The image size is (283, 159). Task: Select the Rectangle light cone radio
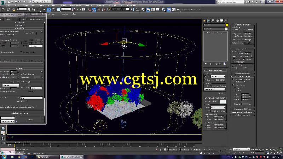[242, 40]
